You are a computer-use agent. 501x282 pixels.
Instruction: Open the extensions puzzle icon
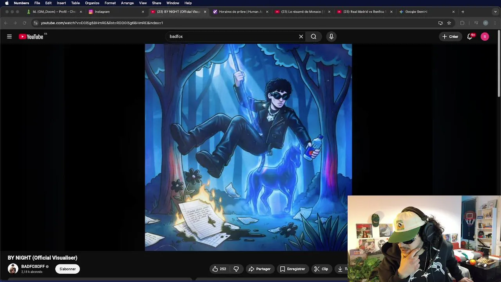(x=462, y=23)
